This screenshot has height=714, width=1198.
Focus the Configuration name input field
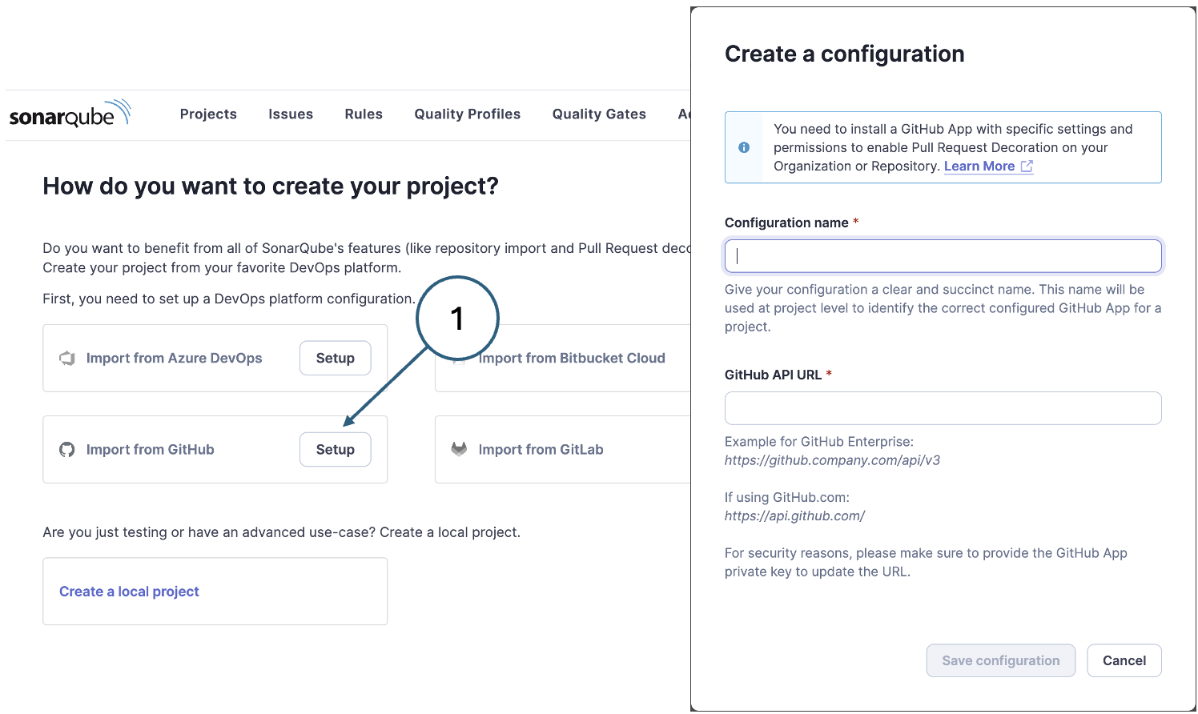click(943, 256)
